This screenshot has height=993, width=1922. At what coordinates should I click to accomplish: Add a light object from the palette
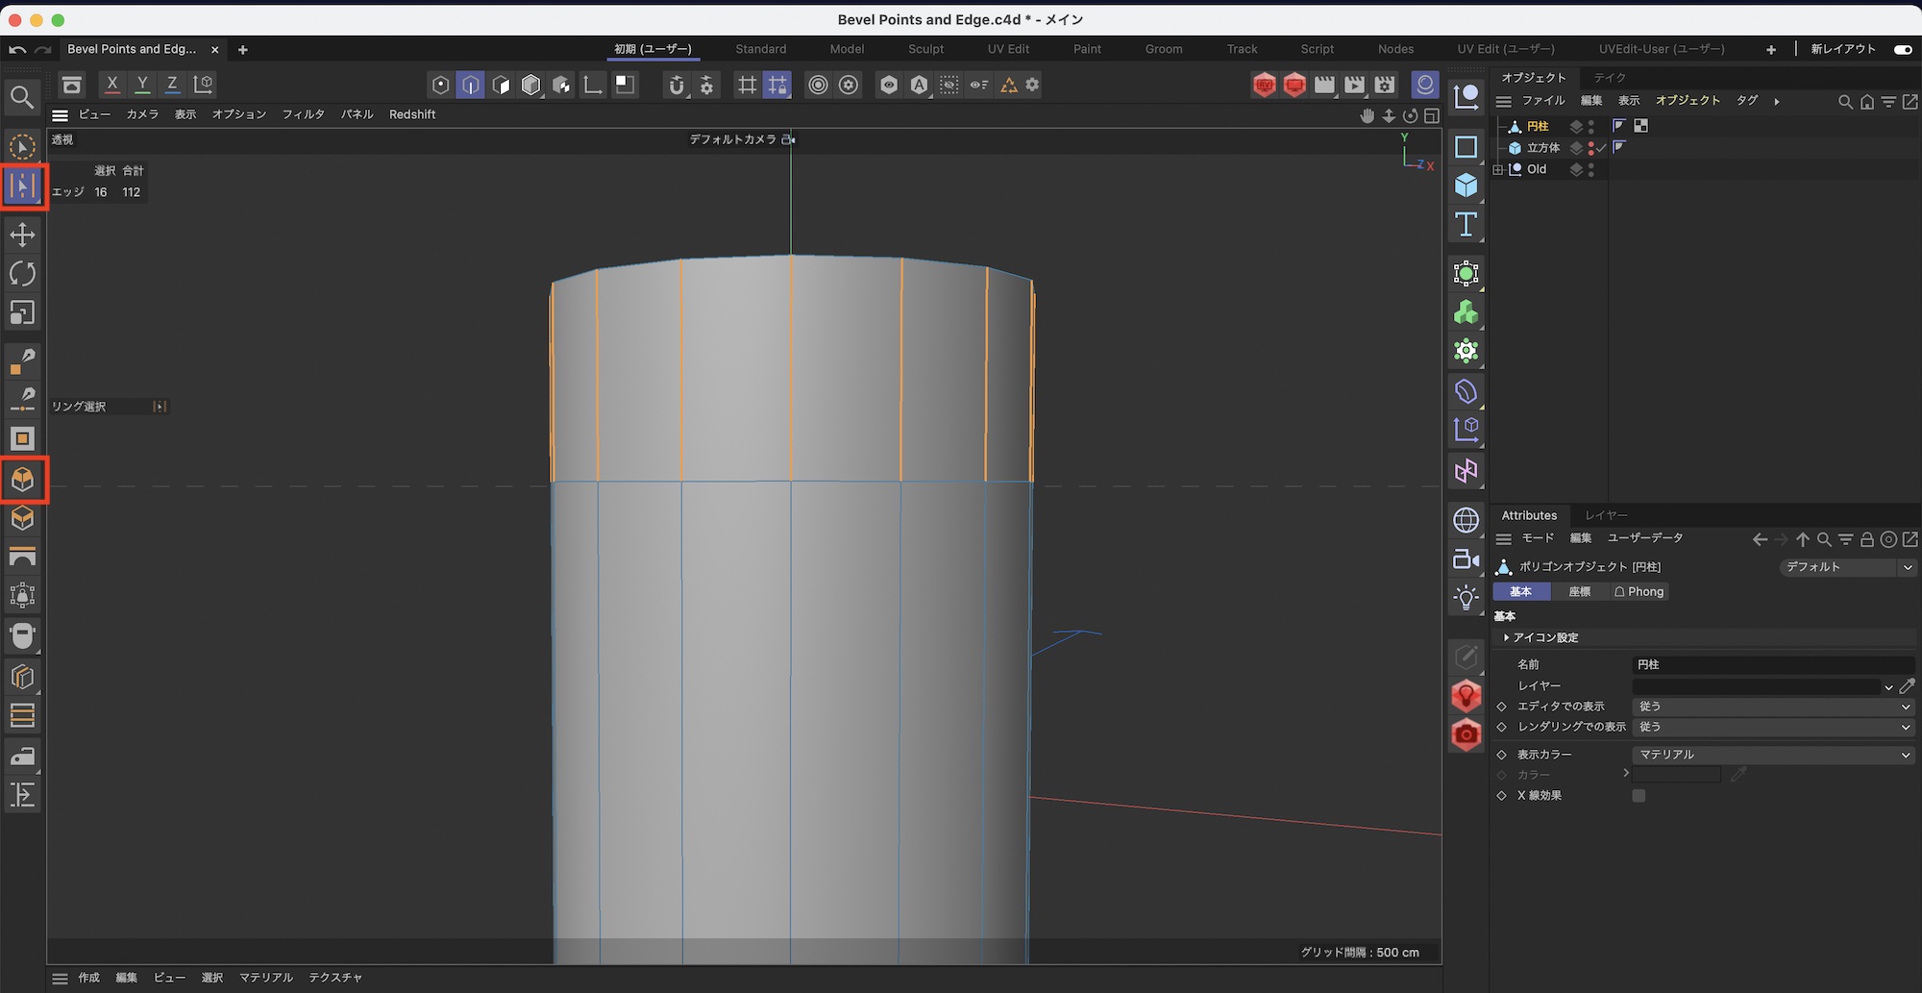1466,598
